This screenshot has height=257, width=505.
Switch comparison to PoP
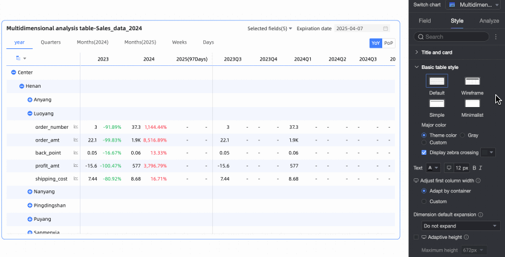(x=388, y=43)
